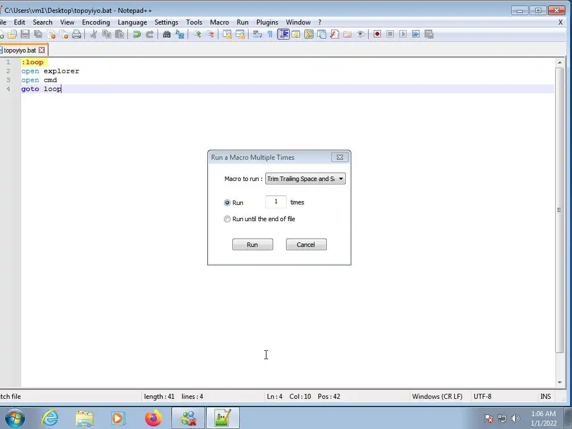
Task: Click the Cut scissors icon
Action: pos(94,34)
